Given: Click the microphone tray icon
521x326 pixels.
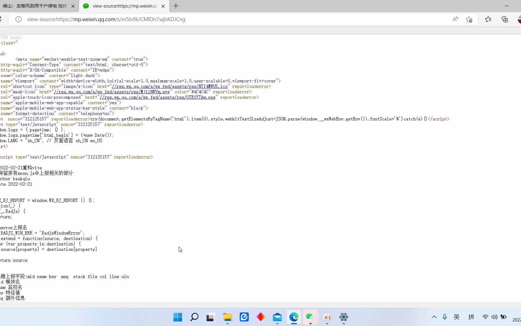Looking at the screenshot, I should tap(444, 317).
